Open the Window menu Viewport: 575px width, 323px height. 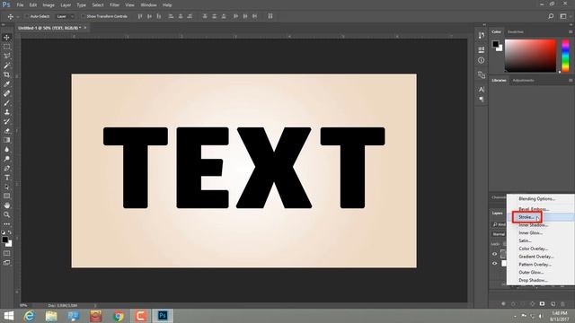point(148,5)
